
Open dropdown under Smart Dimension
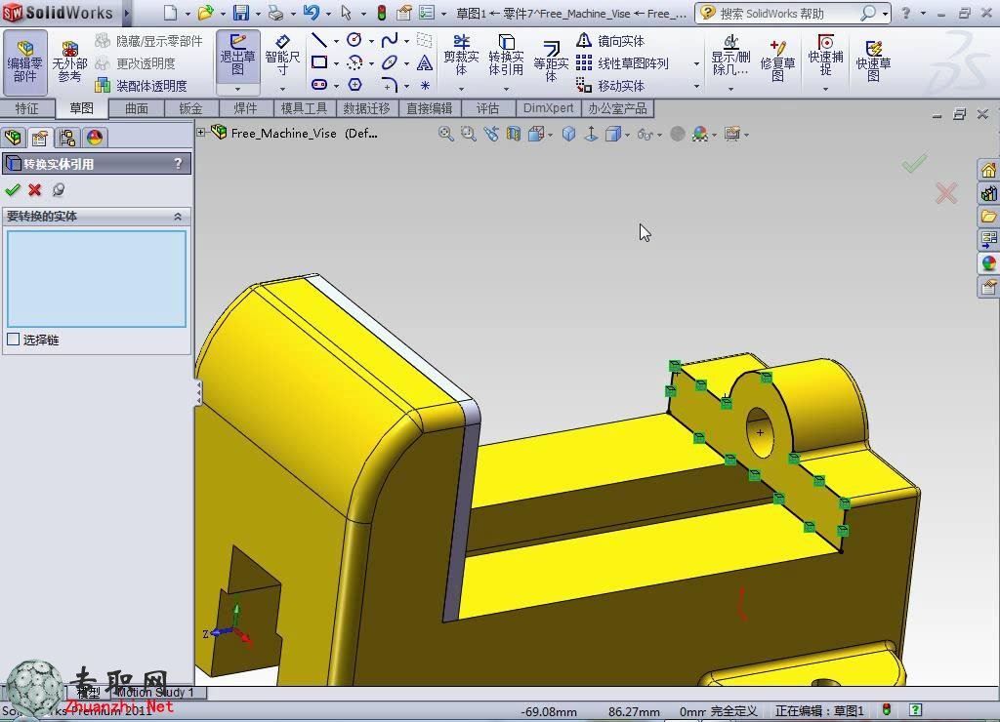(x=282, y=89)
